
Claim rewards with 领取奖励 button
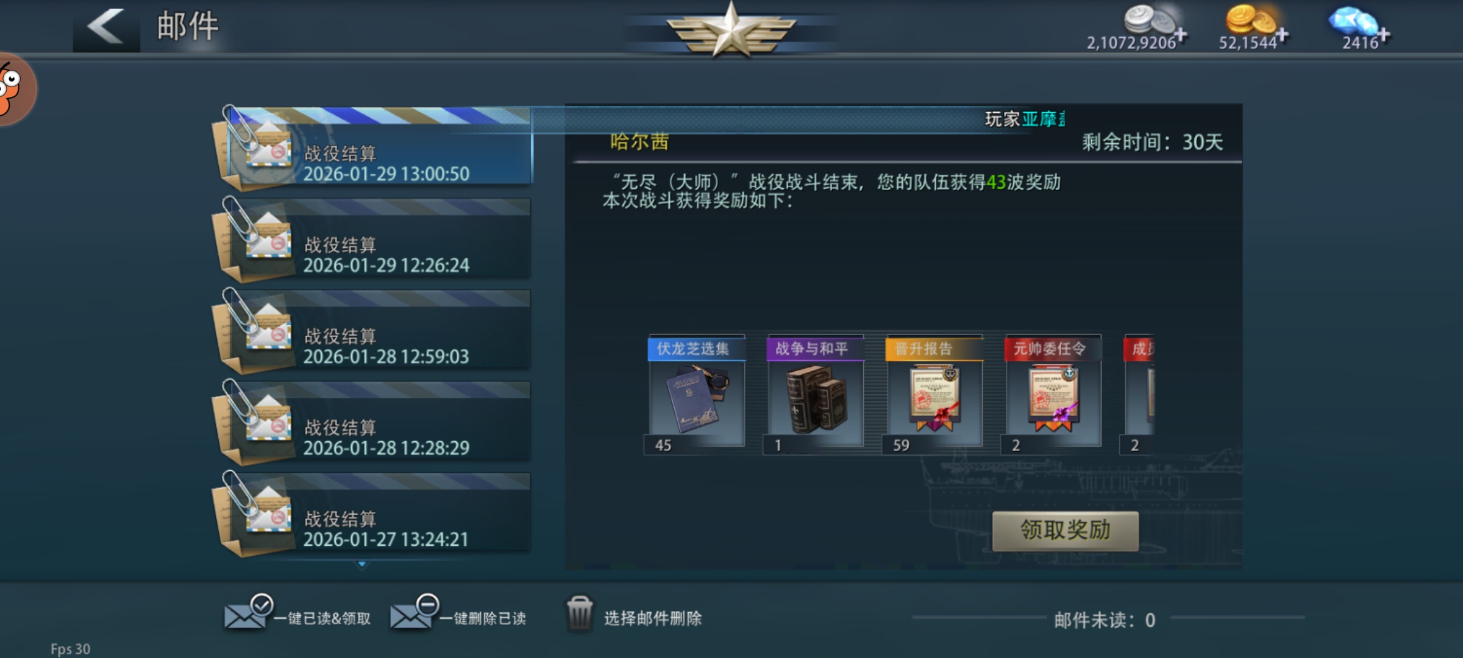point(1065,531)
